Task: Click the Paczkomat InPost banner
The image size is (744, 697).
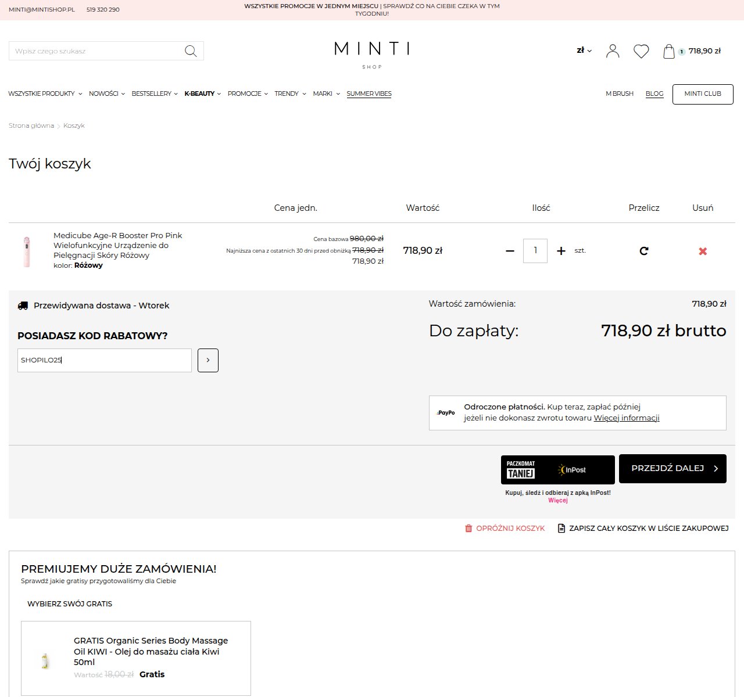Action: coord(558,470)
